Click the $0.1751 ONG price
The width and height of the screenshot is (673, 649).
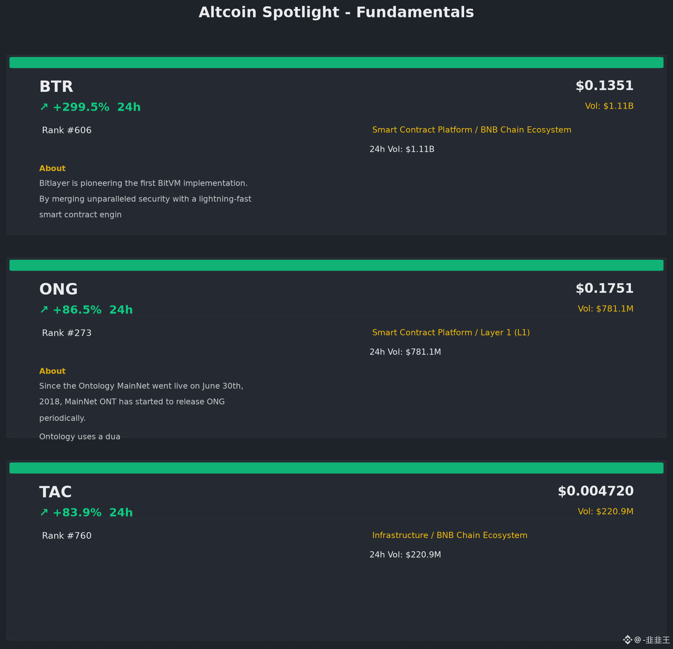[x=605, y=289]
